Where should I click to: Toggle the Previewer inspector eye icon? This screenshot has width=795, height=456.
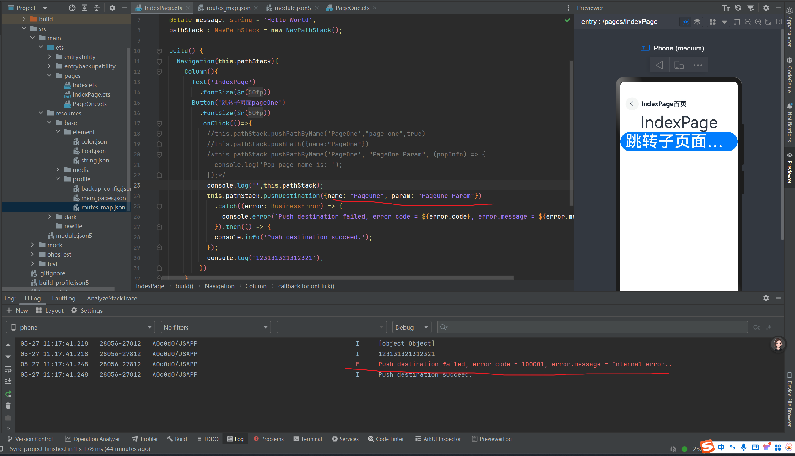click(685, 22)
